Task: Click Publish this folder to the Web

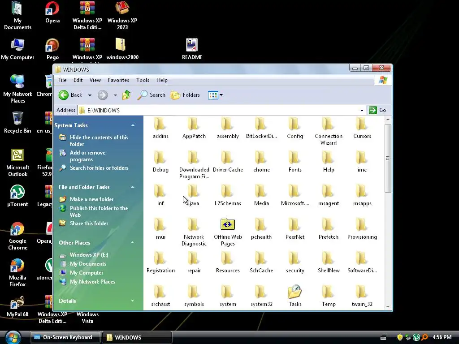Action: [x=99, y=211]
